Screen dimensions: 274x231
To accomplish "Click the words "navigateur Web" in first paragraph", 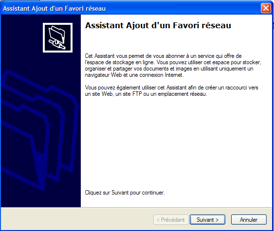I will tap(103, 75).
